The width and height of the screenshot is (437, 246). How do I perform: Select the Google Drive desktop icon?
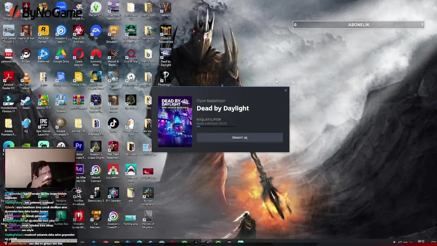tap(61, 56)
